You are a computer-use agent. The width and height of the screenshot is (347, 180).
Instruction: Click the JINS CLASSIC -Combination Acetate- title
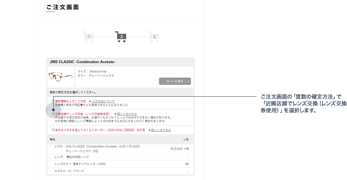coord(82,62)
